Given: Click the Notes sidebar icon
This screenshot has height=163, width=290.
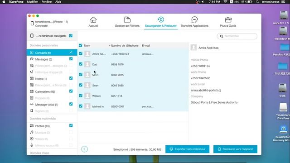Looking at the screenshot, I should point(32,78).
